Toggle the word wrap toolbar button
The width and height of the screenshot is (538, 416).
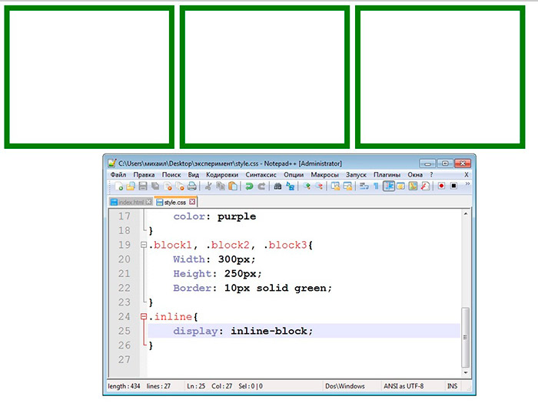click(x=364, y=187)
